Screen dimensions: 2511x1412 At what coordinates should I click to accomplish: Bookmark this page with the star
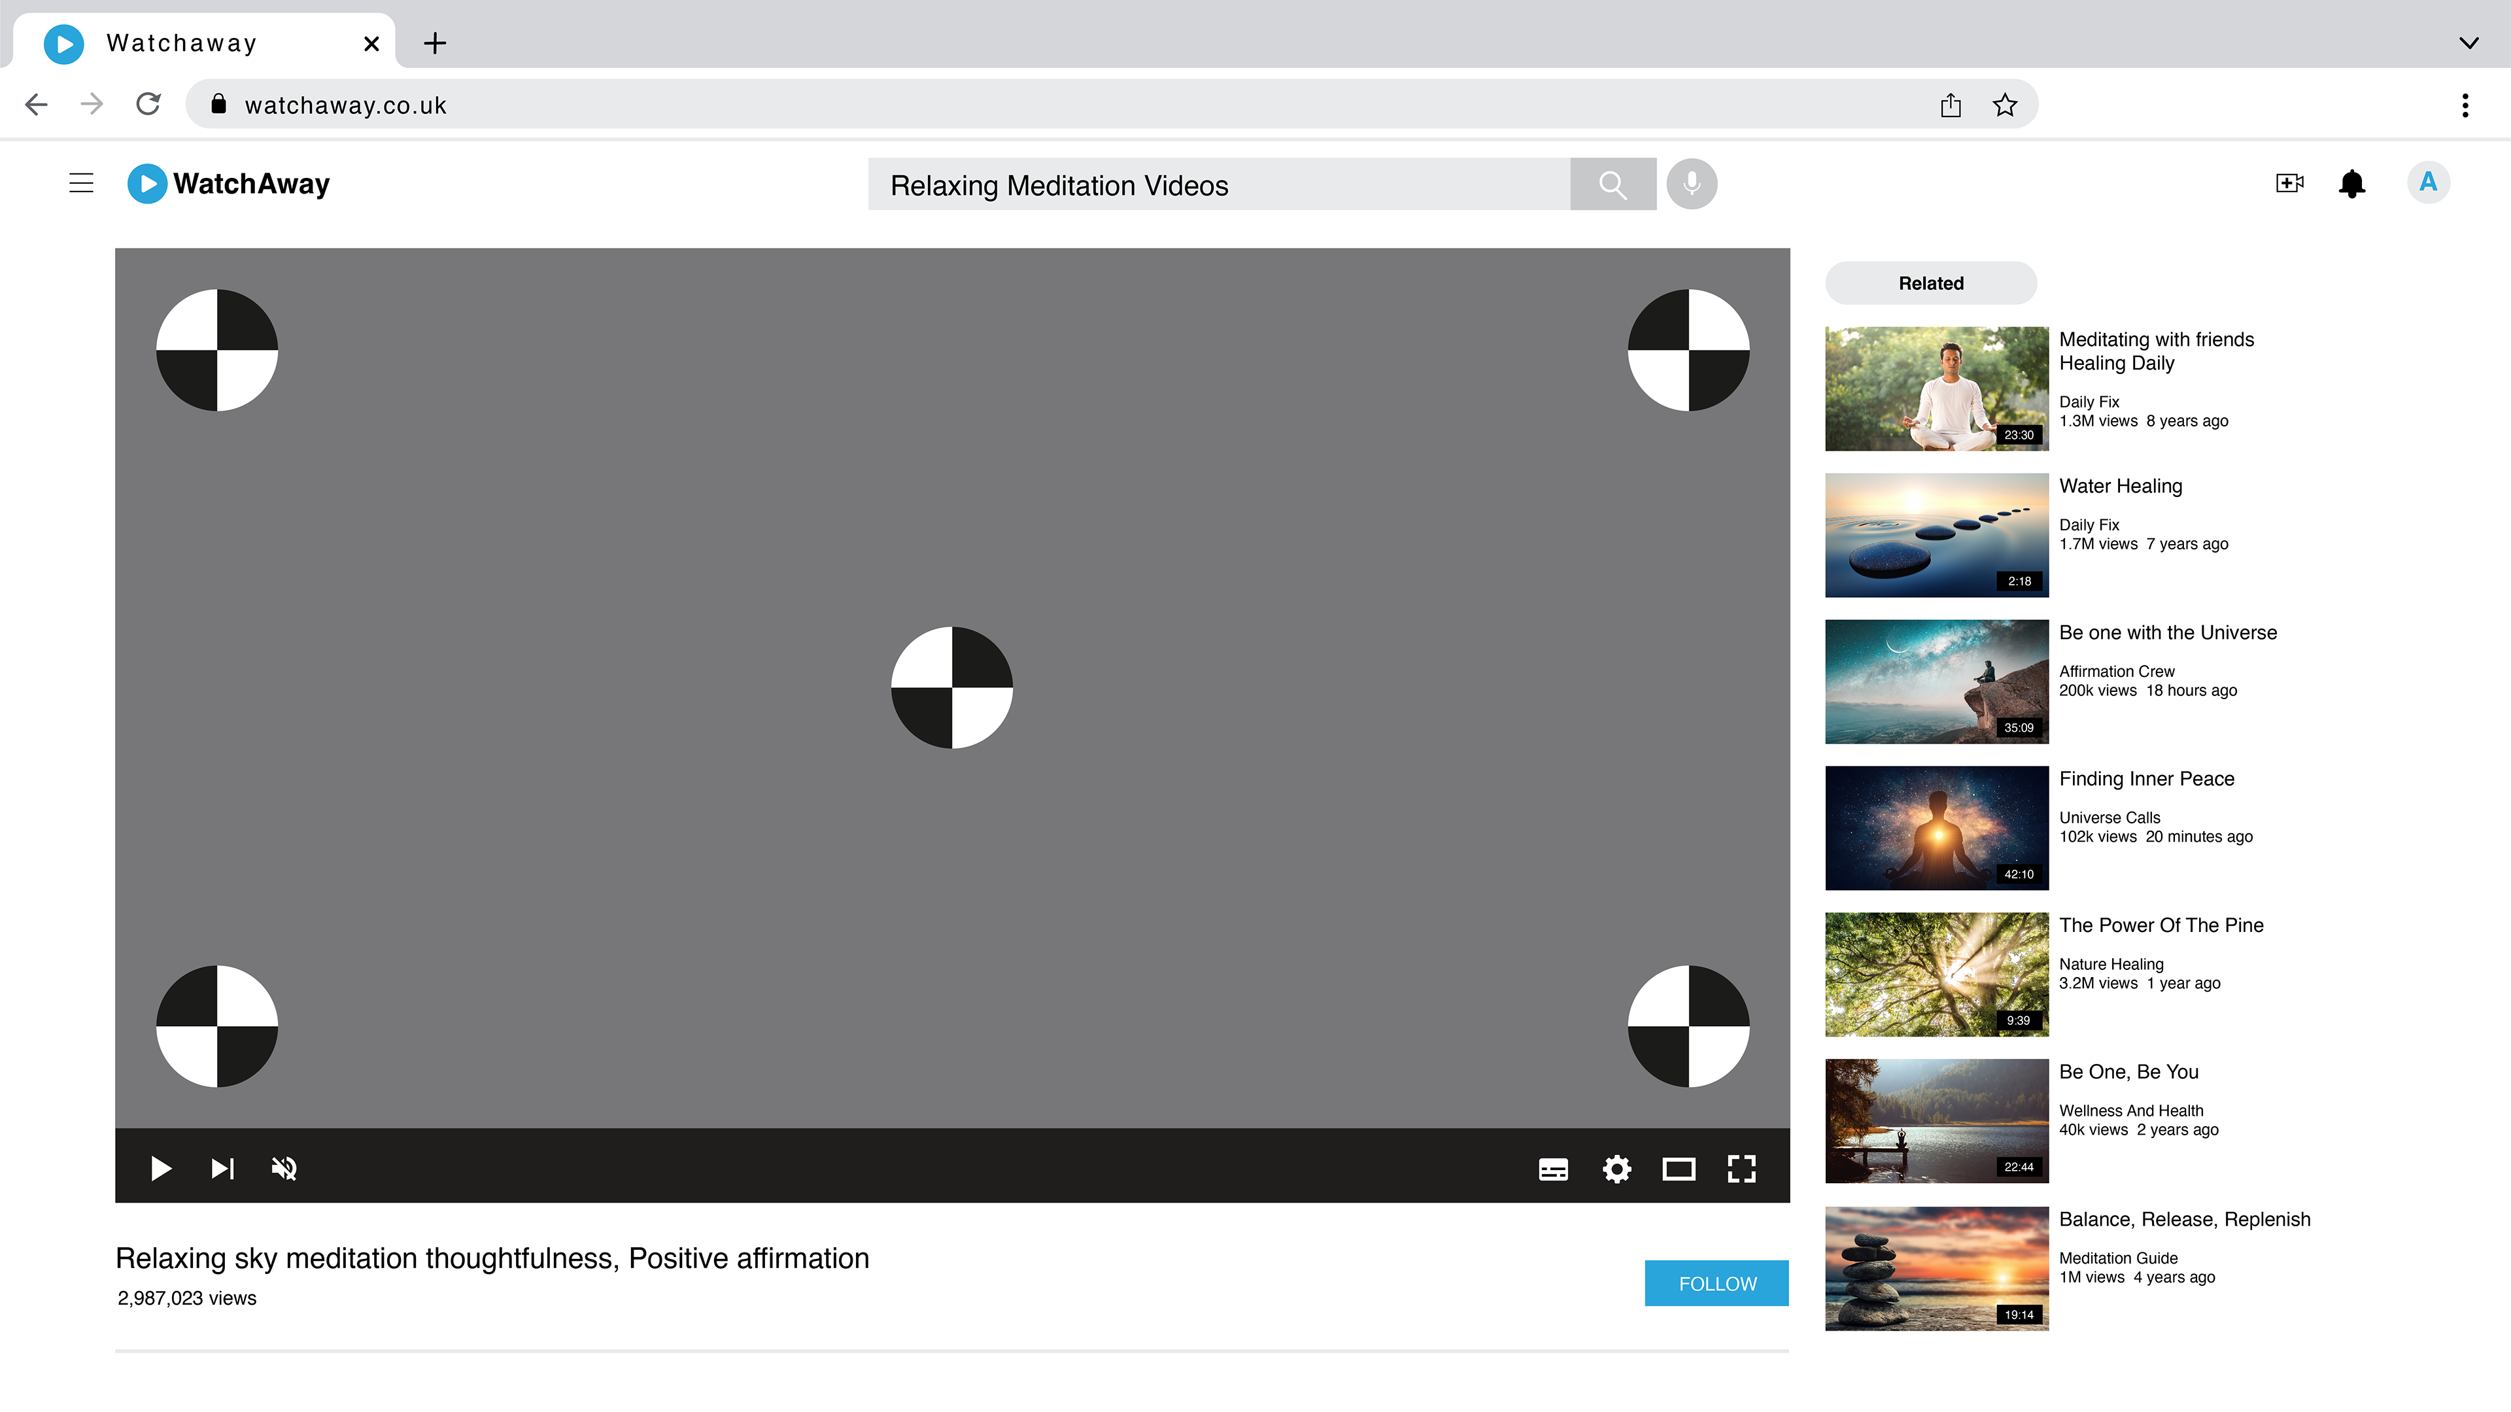tap(2004, 105)
